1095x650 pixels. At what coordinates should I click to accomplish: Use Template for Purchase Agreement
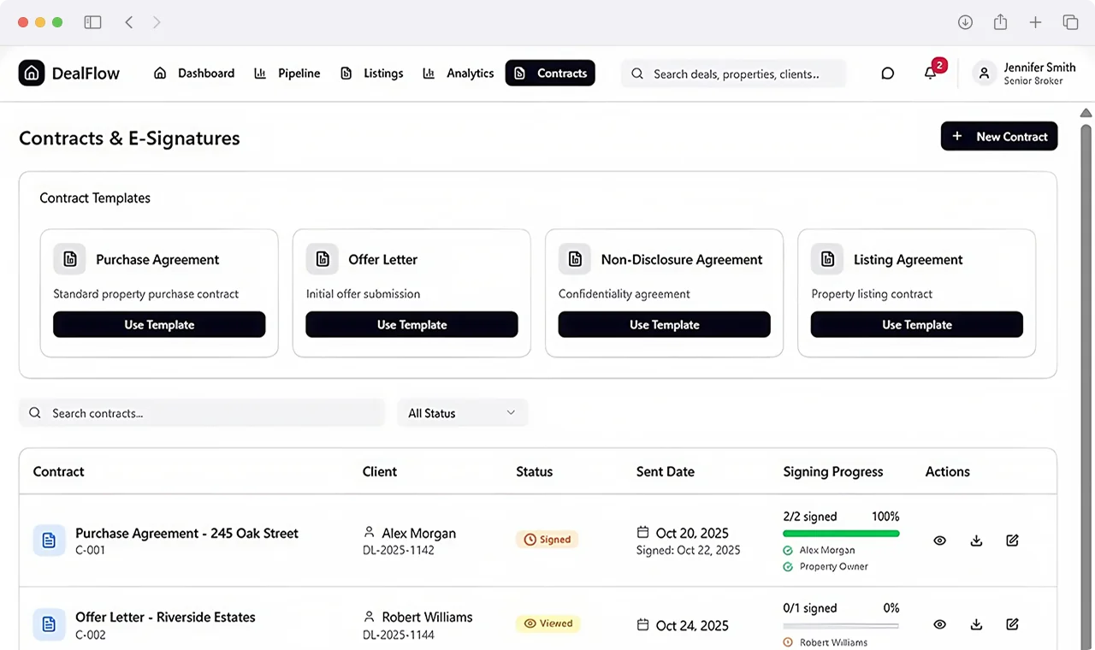pyautogui.click(x=159, y=325)
